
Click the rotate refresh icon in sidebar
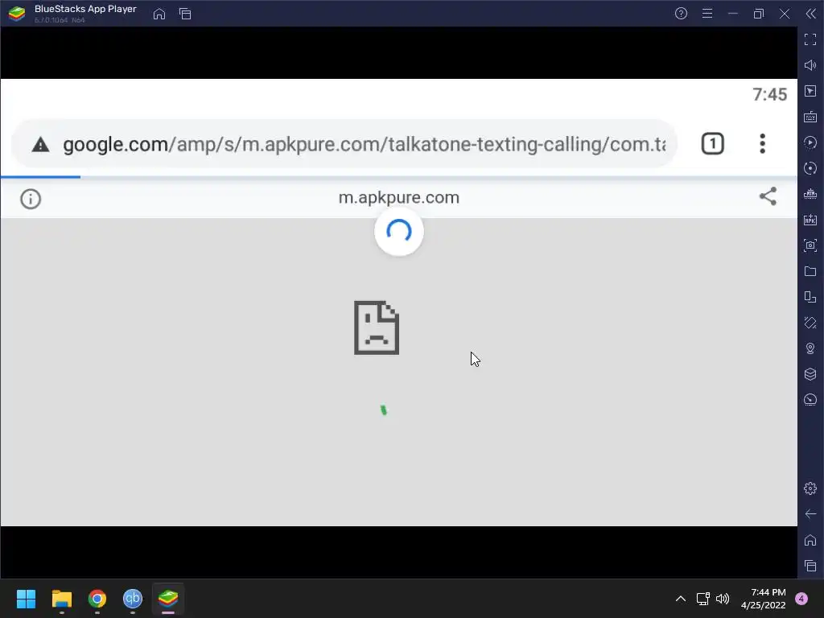(810, 168)
